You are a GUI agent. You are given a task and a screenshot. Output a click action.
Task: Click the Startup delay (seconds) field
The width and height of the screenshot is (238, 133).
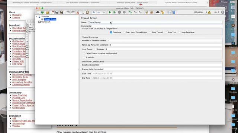tap(163, 69)
